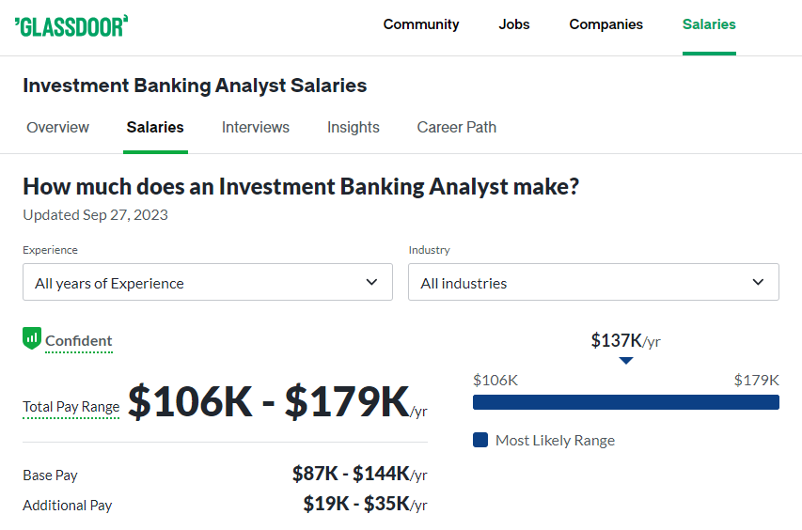Click the $137K median marker triangle

click(x=625, y=361)
